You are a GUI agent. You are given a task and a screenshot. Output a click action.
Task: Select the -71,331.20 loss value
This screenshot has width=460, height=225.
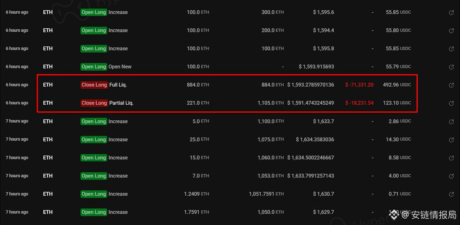359,85
